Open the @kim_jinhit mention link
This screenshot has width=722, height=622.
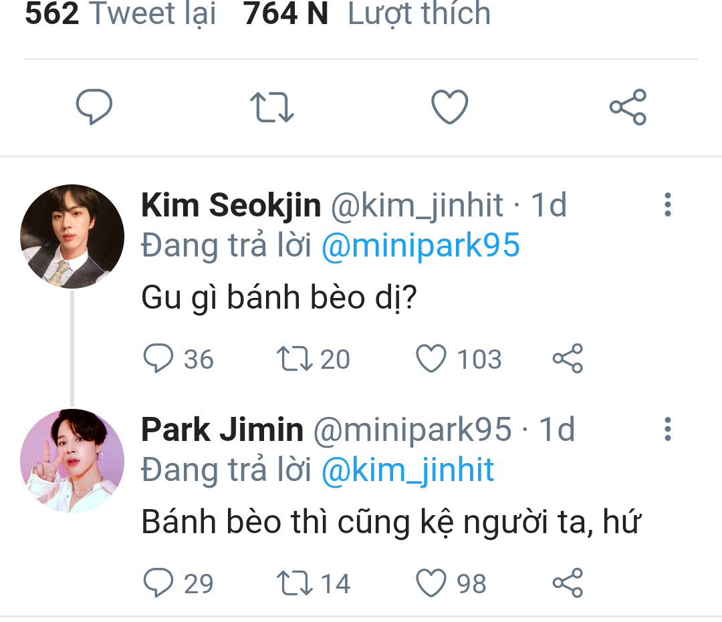pyautogui.click(x=408, y=470)
